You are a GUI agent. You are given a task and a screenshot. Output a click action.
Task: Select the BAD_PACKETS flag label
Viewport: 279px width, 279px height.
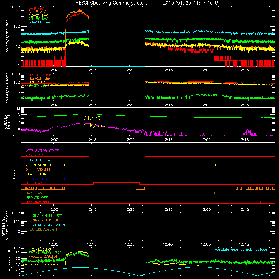coord(38,202)
